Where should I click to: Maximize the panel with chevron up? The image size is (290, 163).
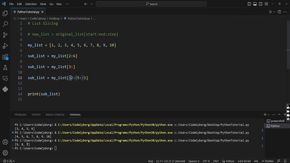click(x=279, y=115)
